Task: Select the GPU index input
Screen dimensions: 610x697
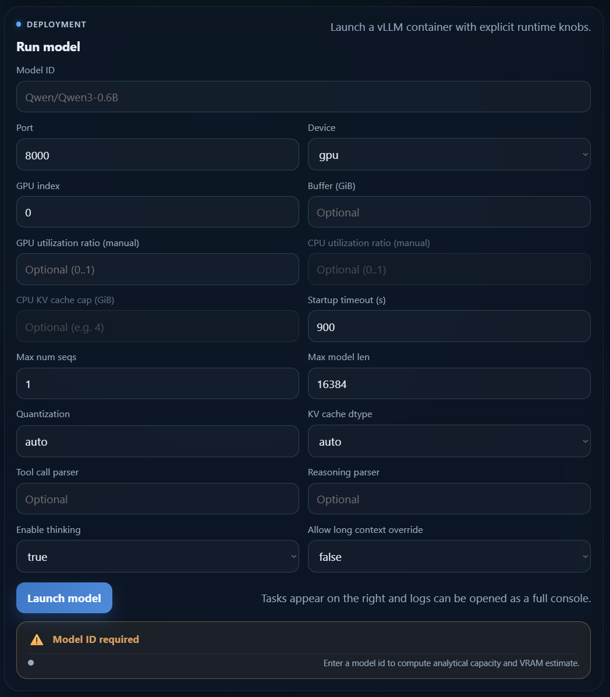Action: (x=157, y=212)
